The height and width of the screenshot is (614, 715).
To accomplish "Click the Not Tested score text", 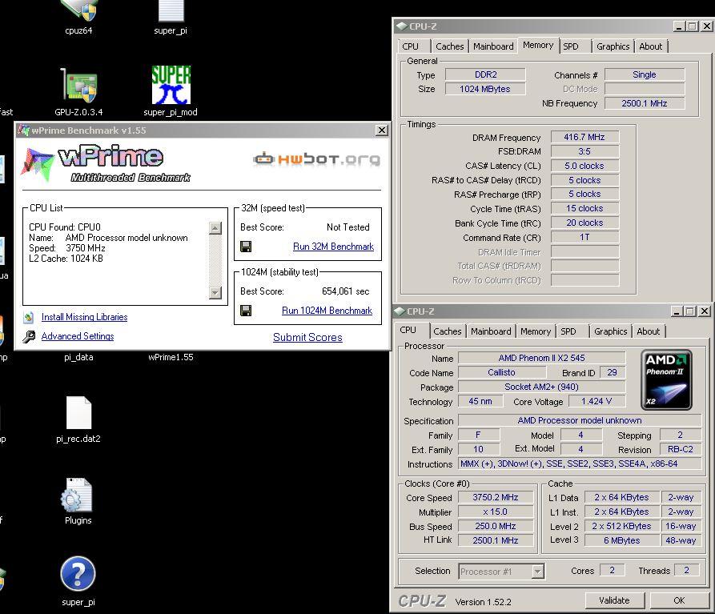I will [x=348, y=227].
